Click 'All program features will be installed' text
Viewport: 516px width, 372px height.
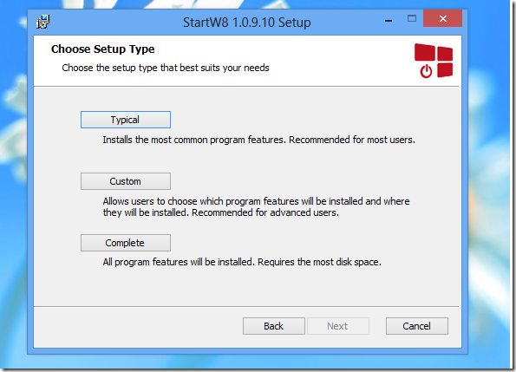coord(242,262)
